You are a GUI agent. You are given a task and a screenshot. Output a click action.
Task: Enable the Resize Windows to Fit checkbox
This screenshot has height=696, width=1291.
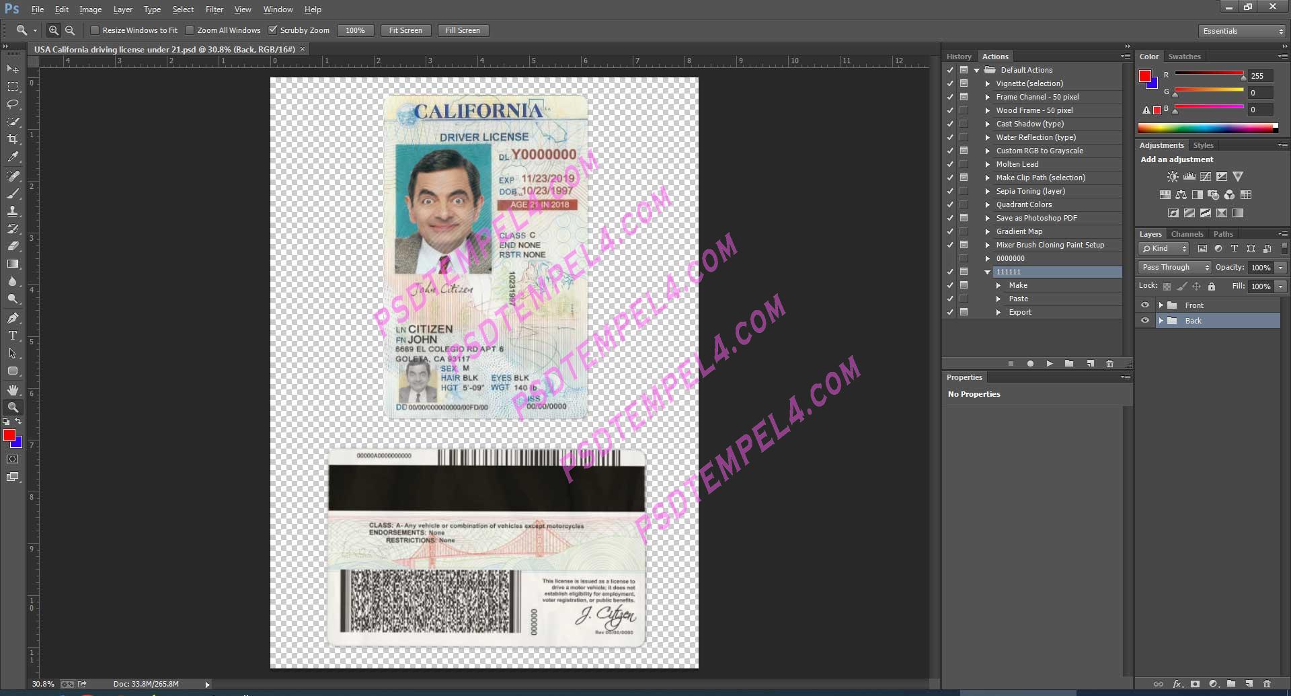pos(95,30)
